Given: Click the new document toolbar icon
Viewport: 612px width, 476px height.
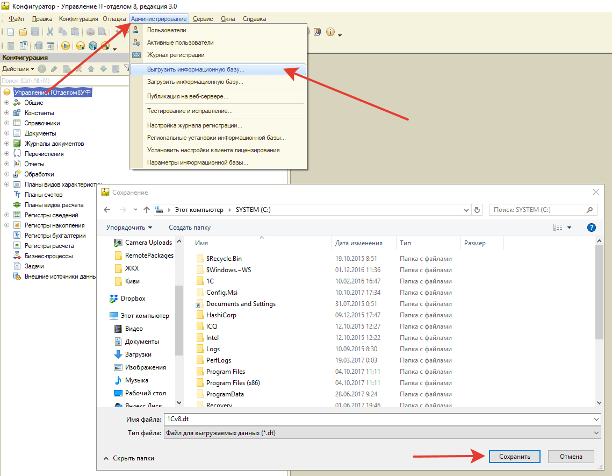Looking at the screenshot, I should (10, 32).
